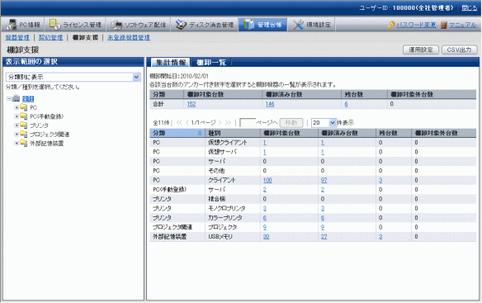
Task: Go to last page double arrow
Action: (x=228, y=123)
